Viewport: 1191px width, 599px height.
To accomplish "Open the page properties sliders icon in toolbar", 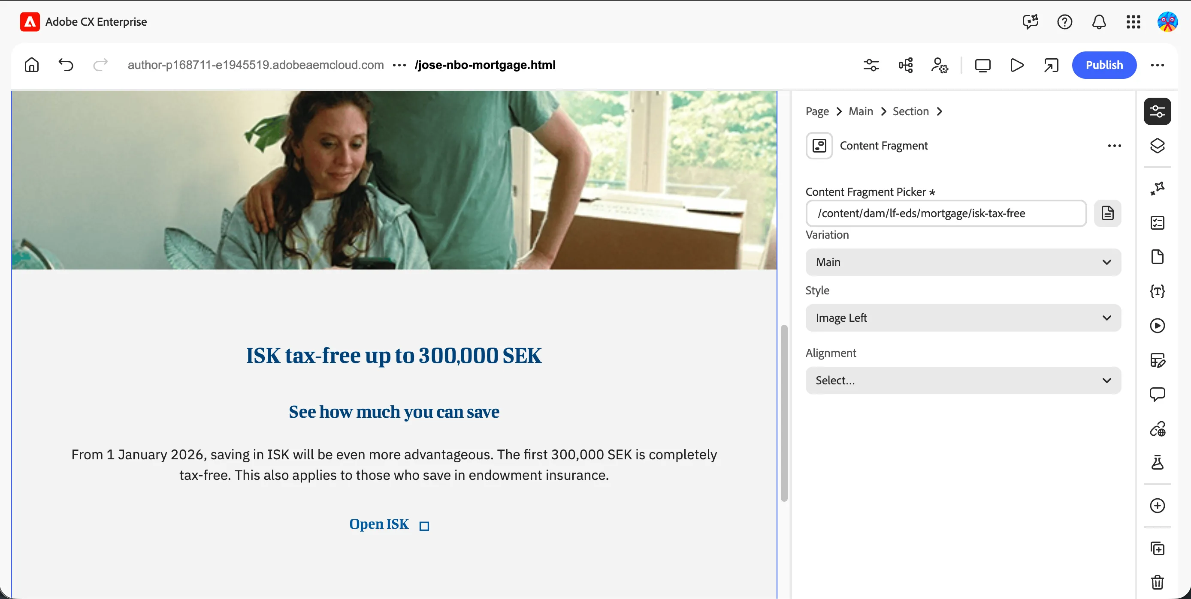I will (871, 65).
